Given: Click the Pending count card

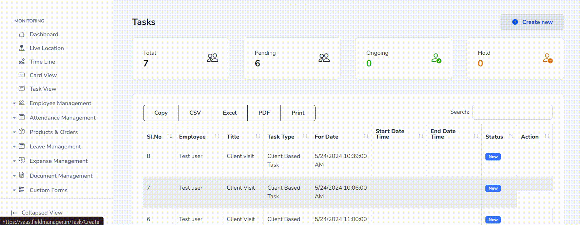Looking at the screenshot, I should (x=292, y=58).
